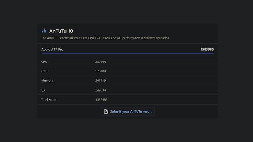
Task: Select the Memory score 267719
Action: click(x=100, y=81)
